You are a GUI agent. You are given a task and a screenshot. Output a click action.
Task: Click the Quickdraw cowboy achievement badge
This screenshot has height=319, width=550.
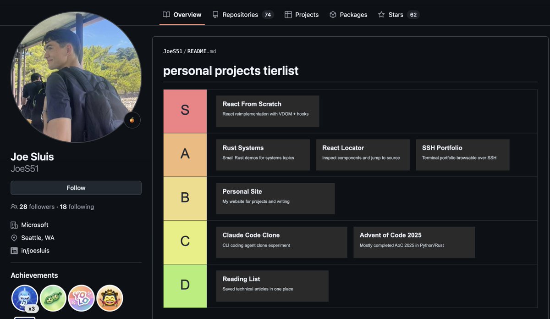tap(110, 298)
